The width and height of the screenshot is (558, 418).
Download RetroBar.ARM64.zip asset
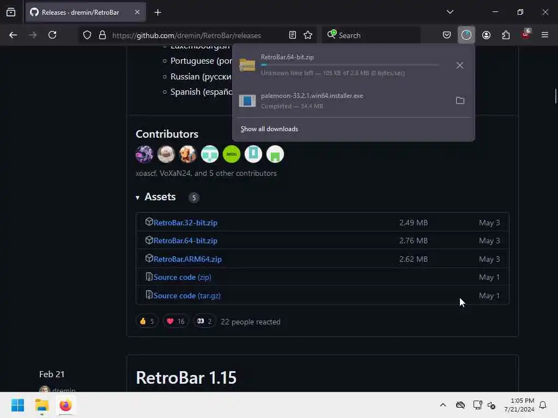pyautogui.click(x=187, y=259)
